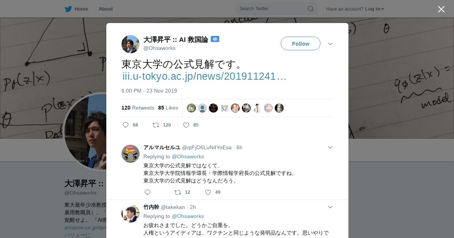Viewport: 454px width, 238px height.
Task: Close the tweet overlay with the X
Action: [x=441, y=9]
